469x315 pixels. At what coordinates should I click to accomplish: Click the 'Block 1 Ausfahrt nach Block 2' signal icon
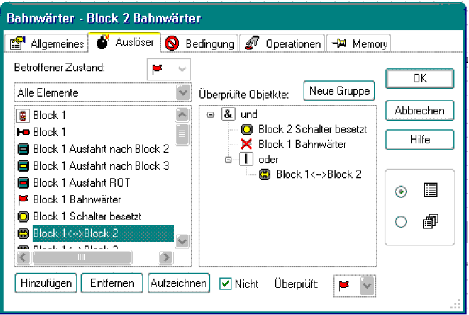tap(23, 149)
